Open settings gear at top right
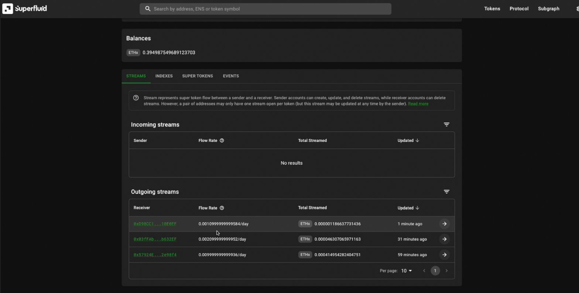 [x=577, y=9]
